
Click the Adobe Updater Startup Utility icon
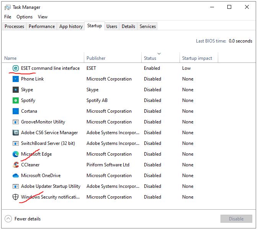(x=16, y=186)
